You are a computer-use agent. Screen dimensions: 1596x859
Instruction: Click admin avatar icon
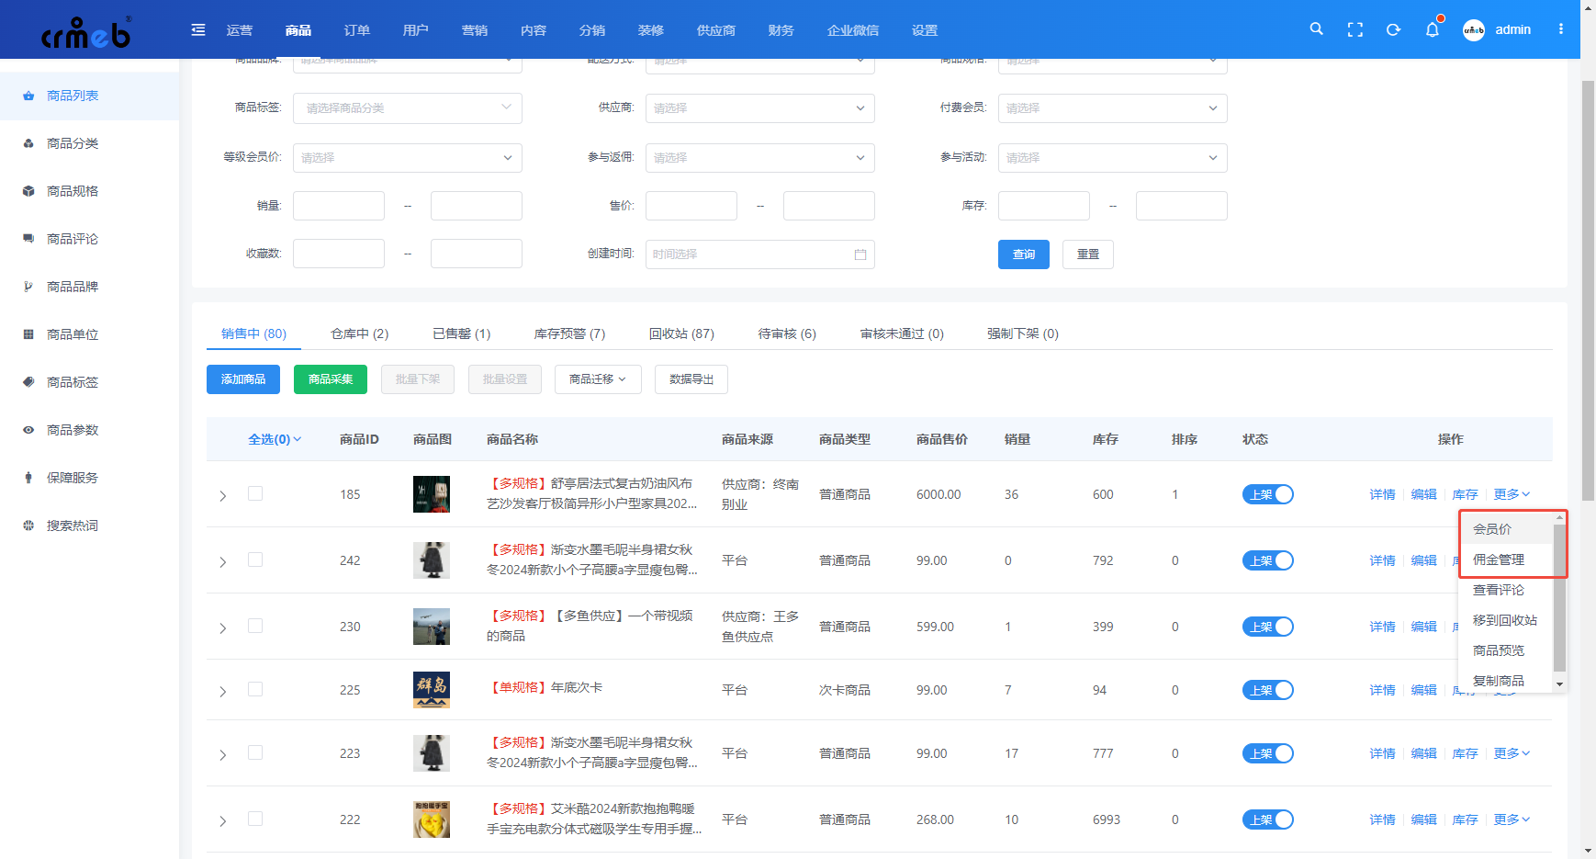tap(1473, 29)
